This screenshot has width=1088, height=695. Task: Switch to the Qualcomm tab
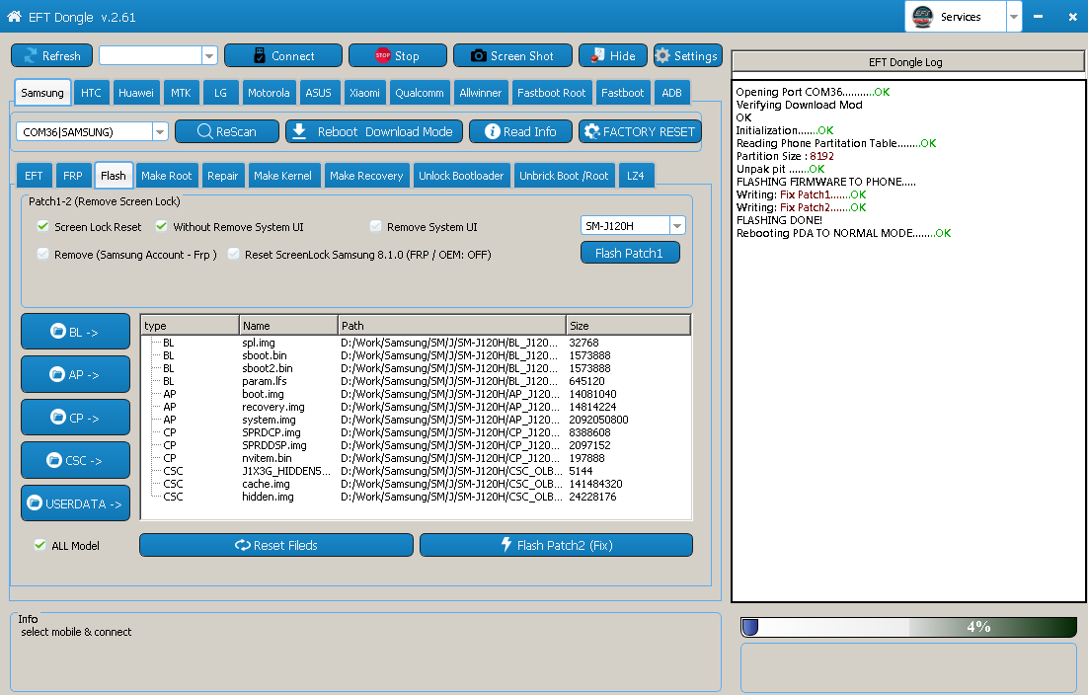419,92
